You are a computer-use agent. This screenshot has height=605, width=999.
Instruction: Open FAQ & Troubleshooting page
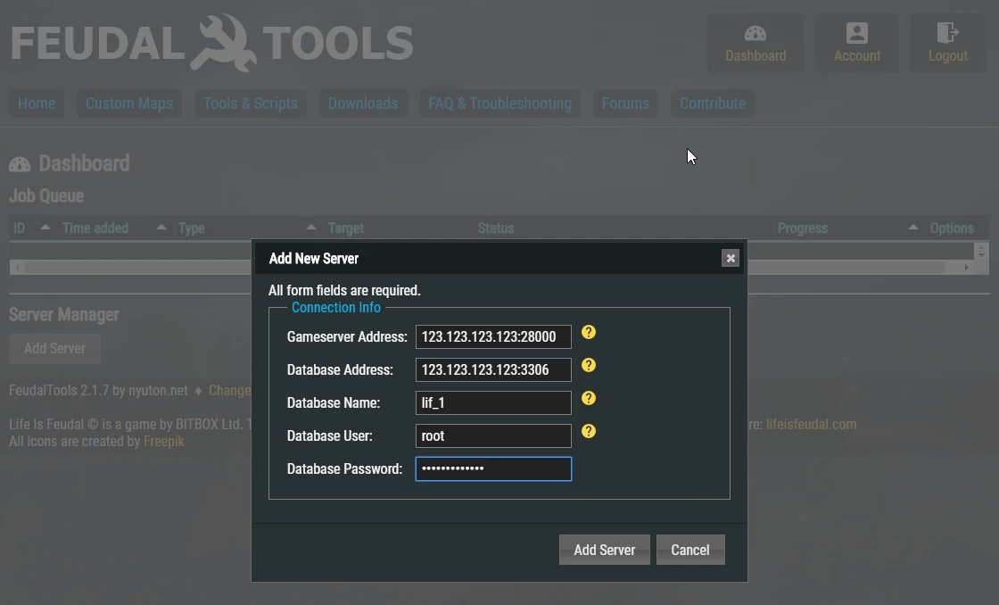(x=499, y=104)
